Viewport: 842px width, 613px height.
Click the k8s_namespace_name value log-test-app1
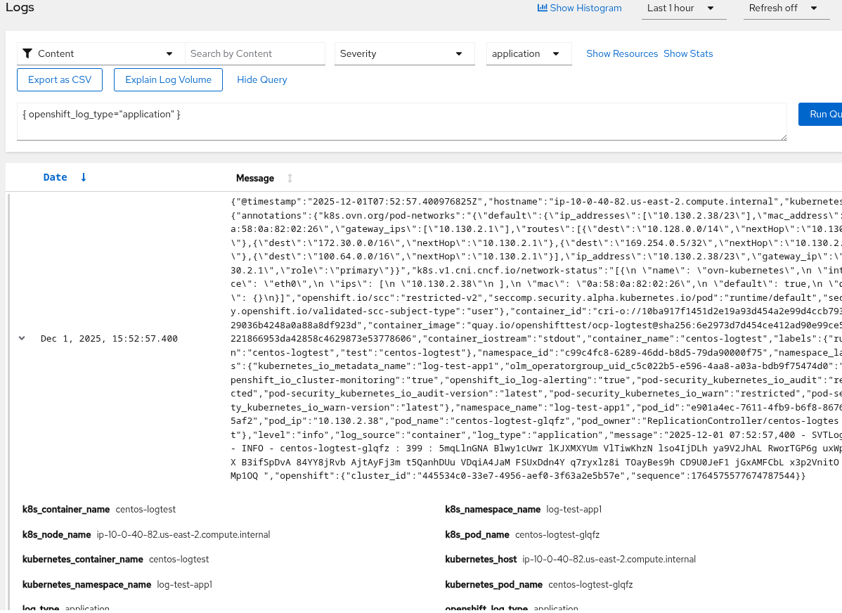[x=574, y=510]
